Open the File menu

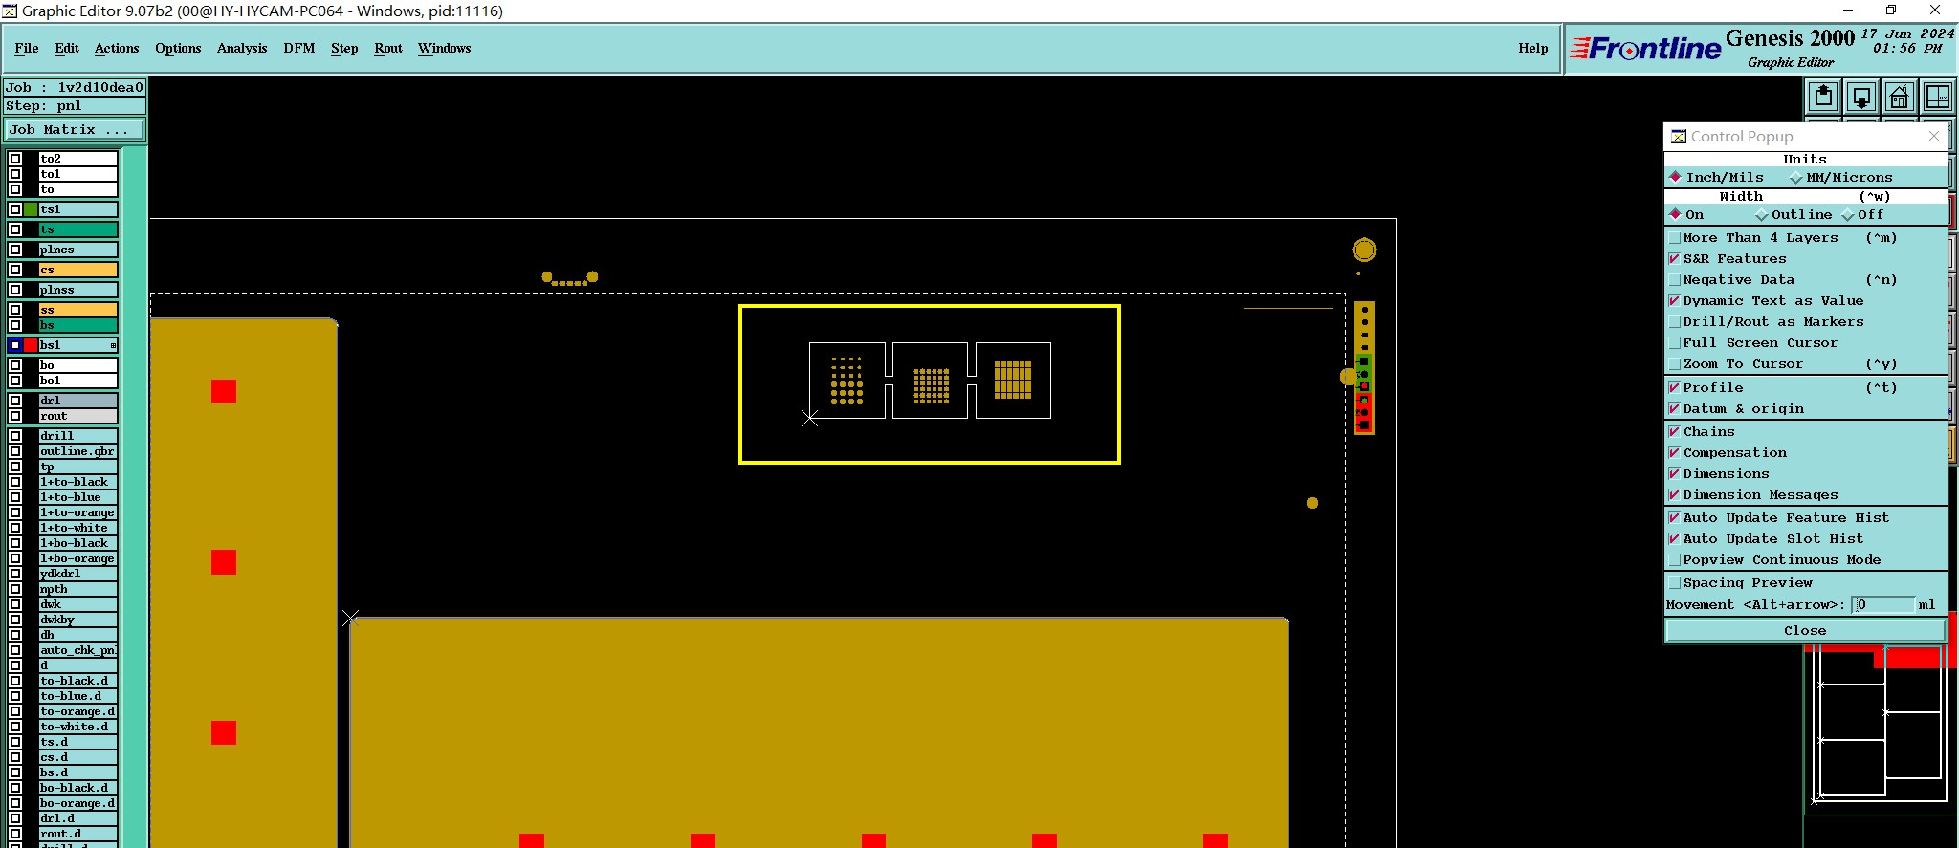(27, 48)
